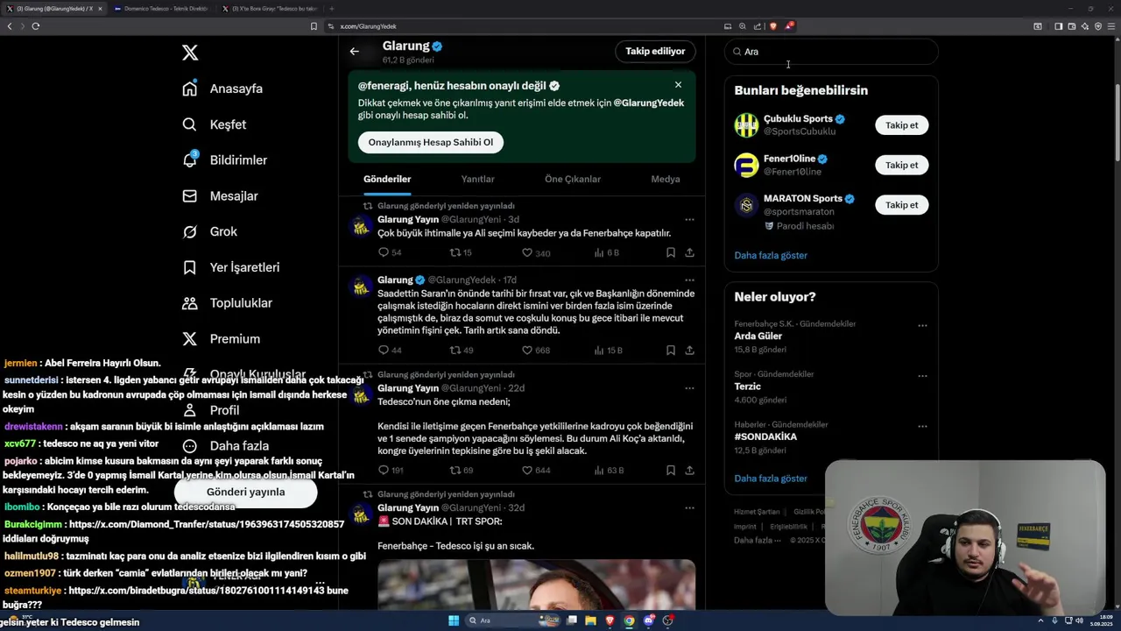View analytics of the 63 B views post

tap(609, 470)
